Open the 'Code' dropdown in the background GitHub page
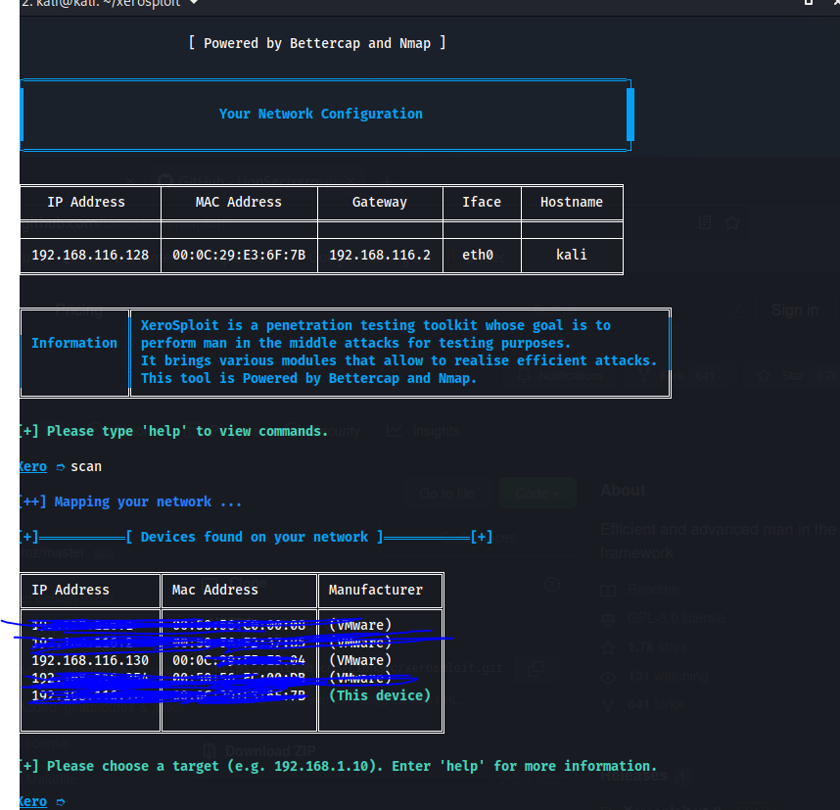Image resolution: width=840 pixels, height=810 pixels. (x=537, y=494)
